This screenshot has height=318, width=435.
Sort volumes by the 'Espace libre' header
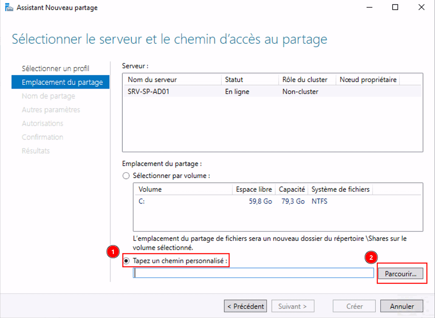(x=252, y=190)
